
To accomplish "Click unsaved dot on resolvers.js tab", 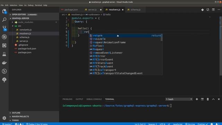I will [x=123, y=10].
